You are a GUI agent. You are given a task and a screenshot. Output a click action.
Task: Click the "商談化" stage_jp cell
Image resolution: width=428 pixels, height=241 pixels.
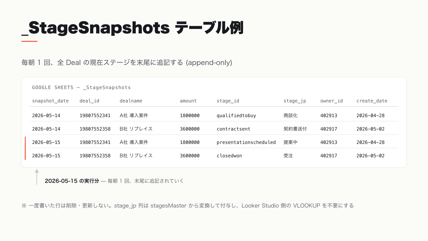[291, 115]
